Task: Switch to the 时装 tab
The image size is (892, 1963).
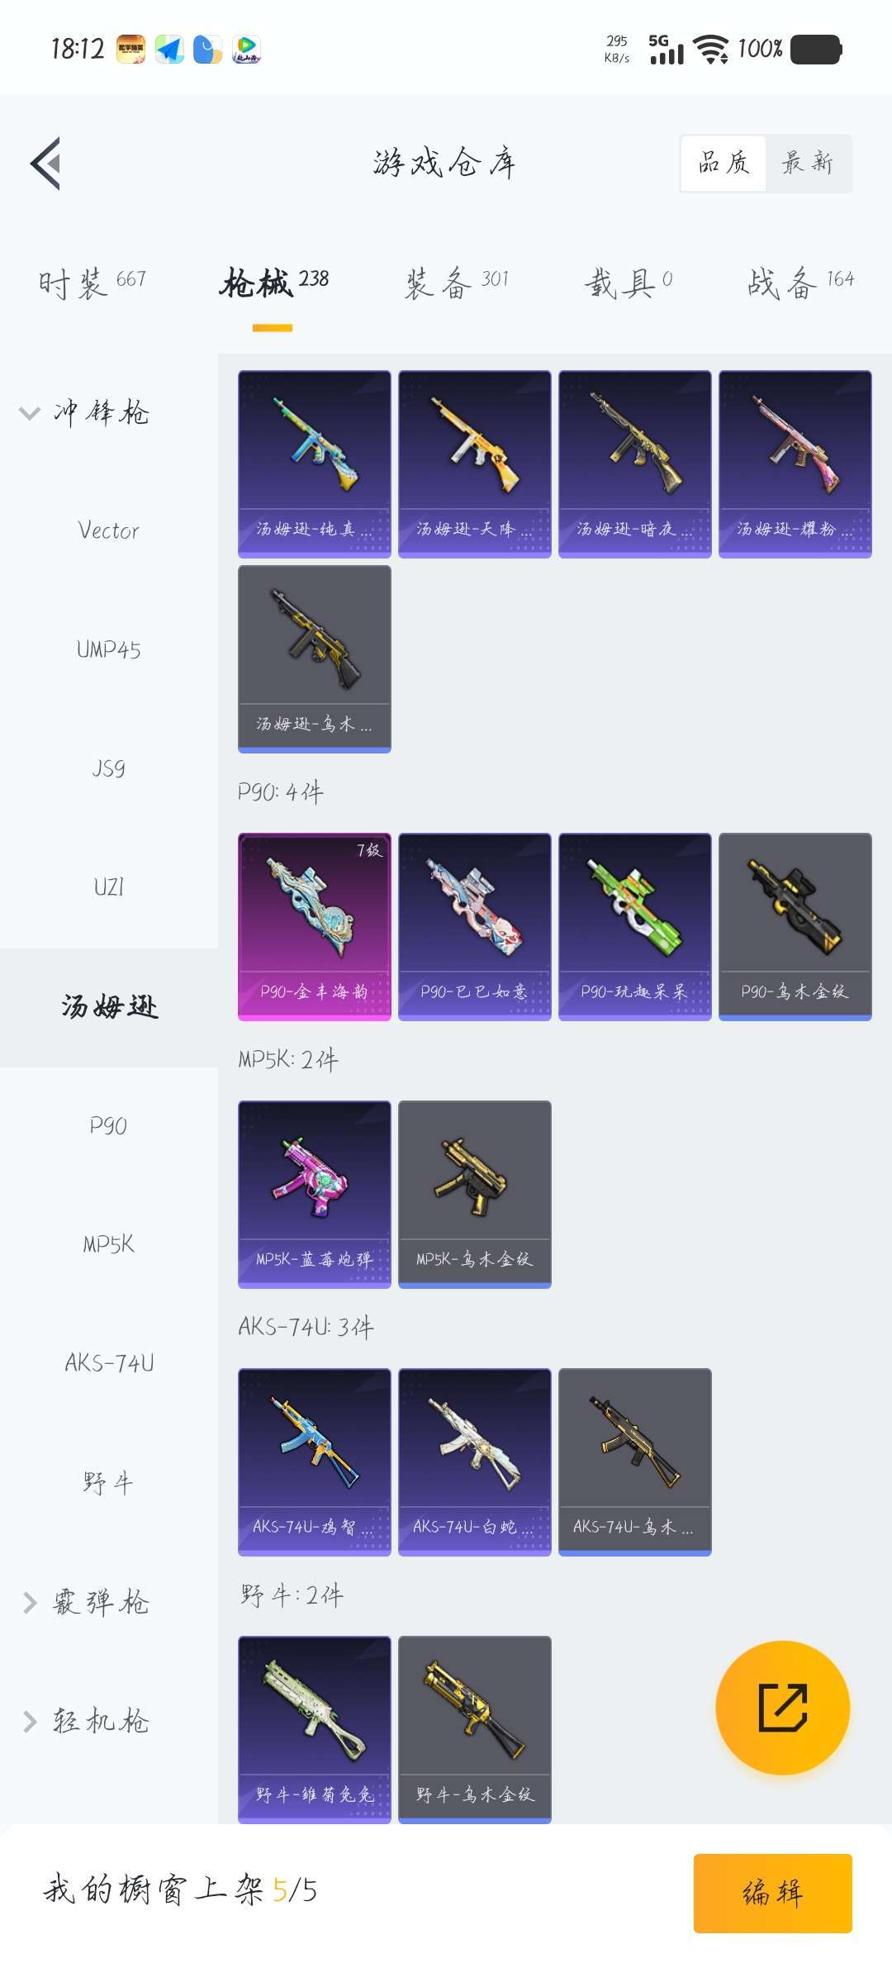Action: tap(92, 283)
